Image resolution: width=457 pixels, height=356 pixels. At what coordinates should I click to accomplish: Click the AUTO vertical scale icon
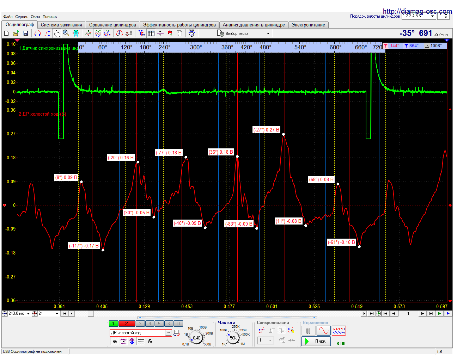120,33
